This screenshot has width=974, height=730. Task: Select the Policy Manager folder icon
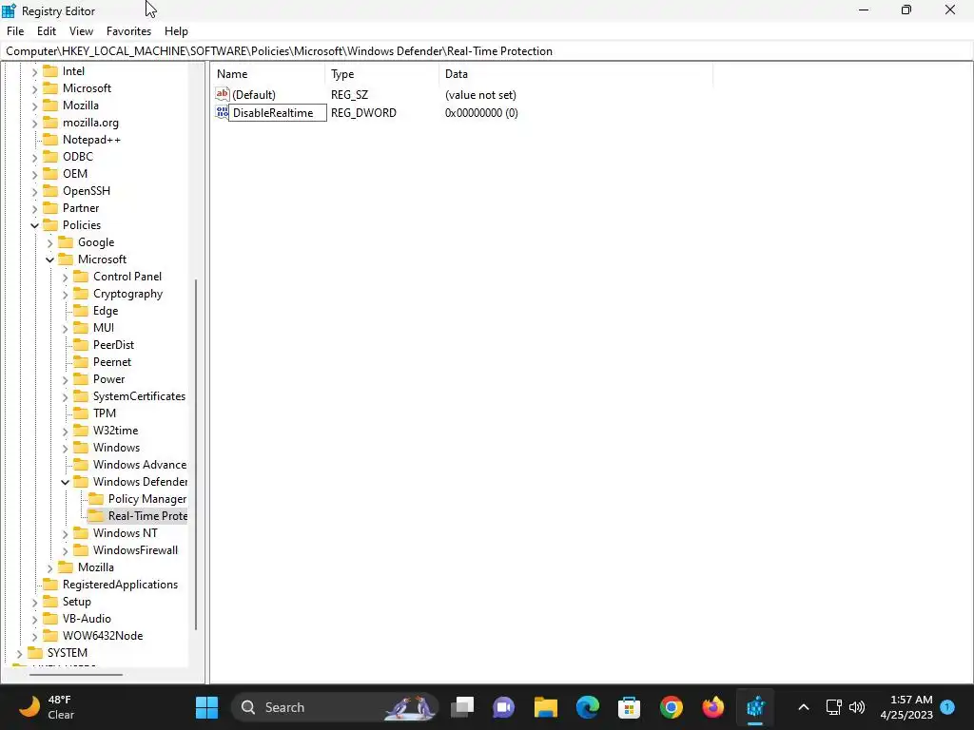(96, 498)
